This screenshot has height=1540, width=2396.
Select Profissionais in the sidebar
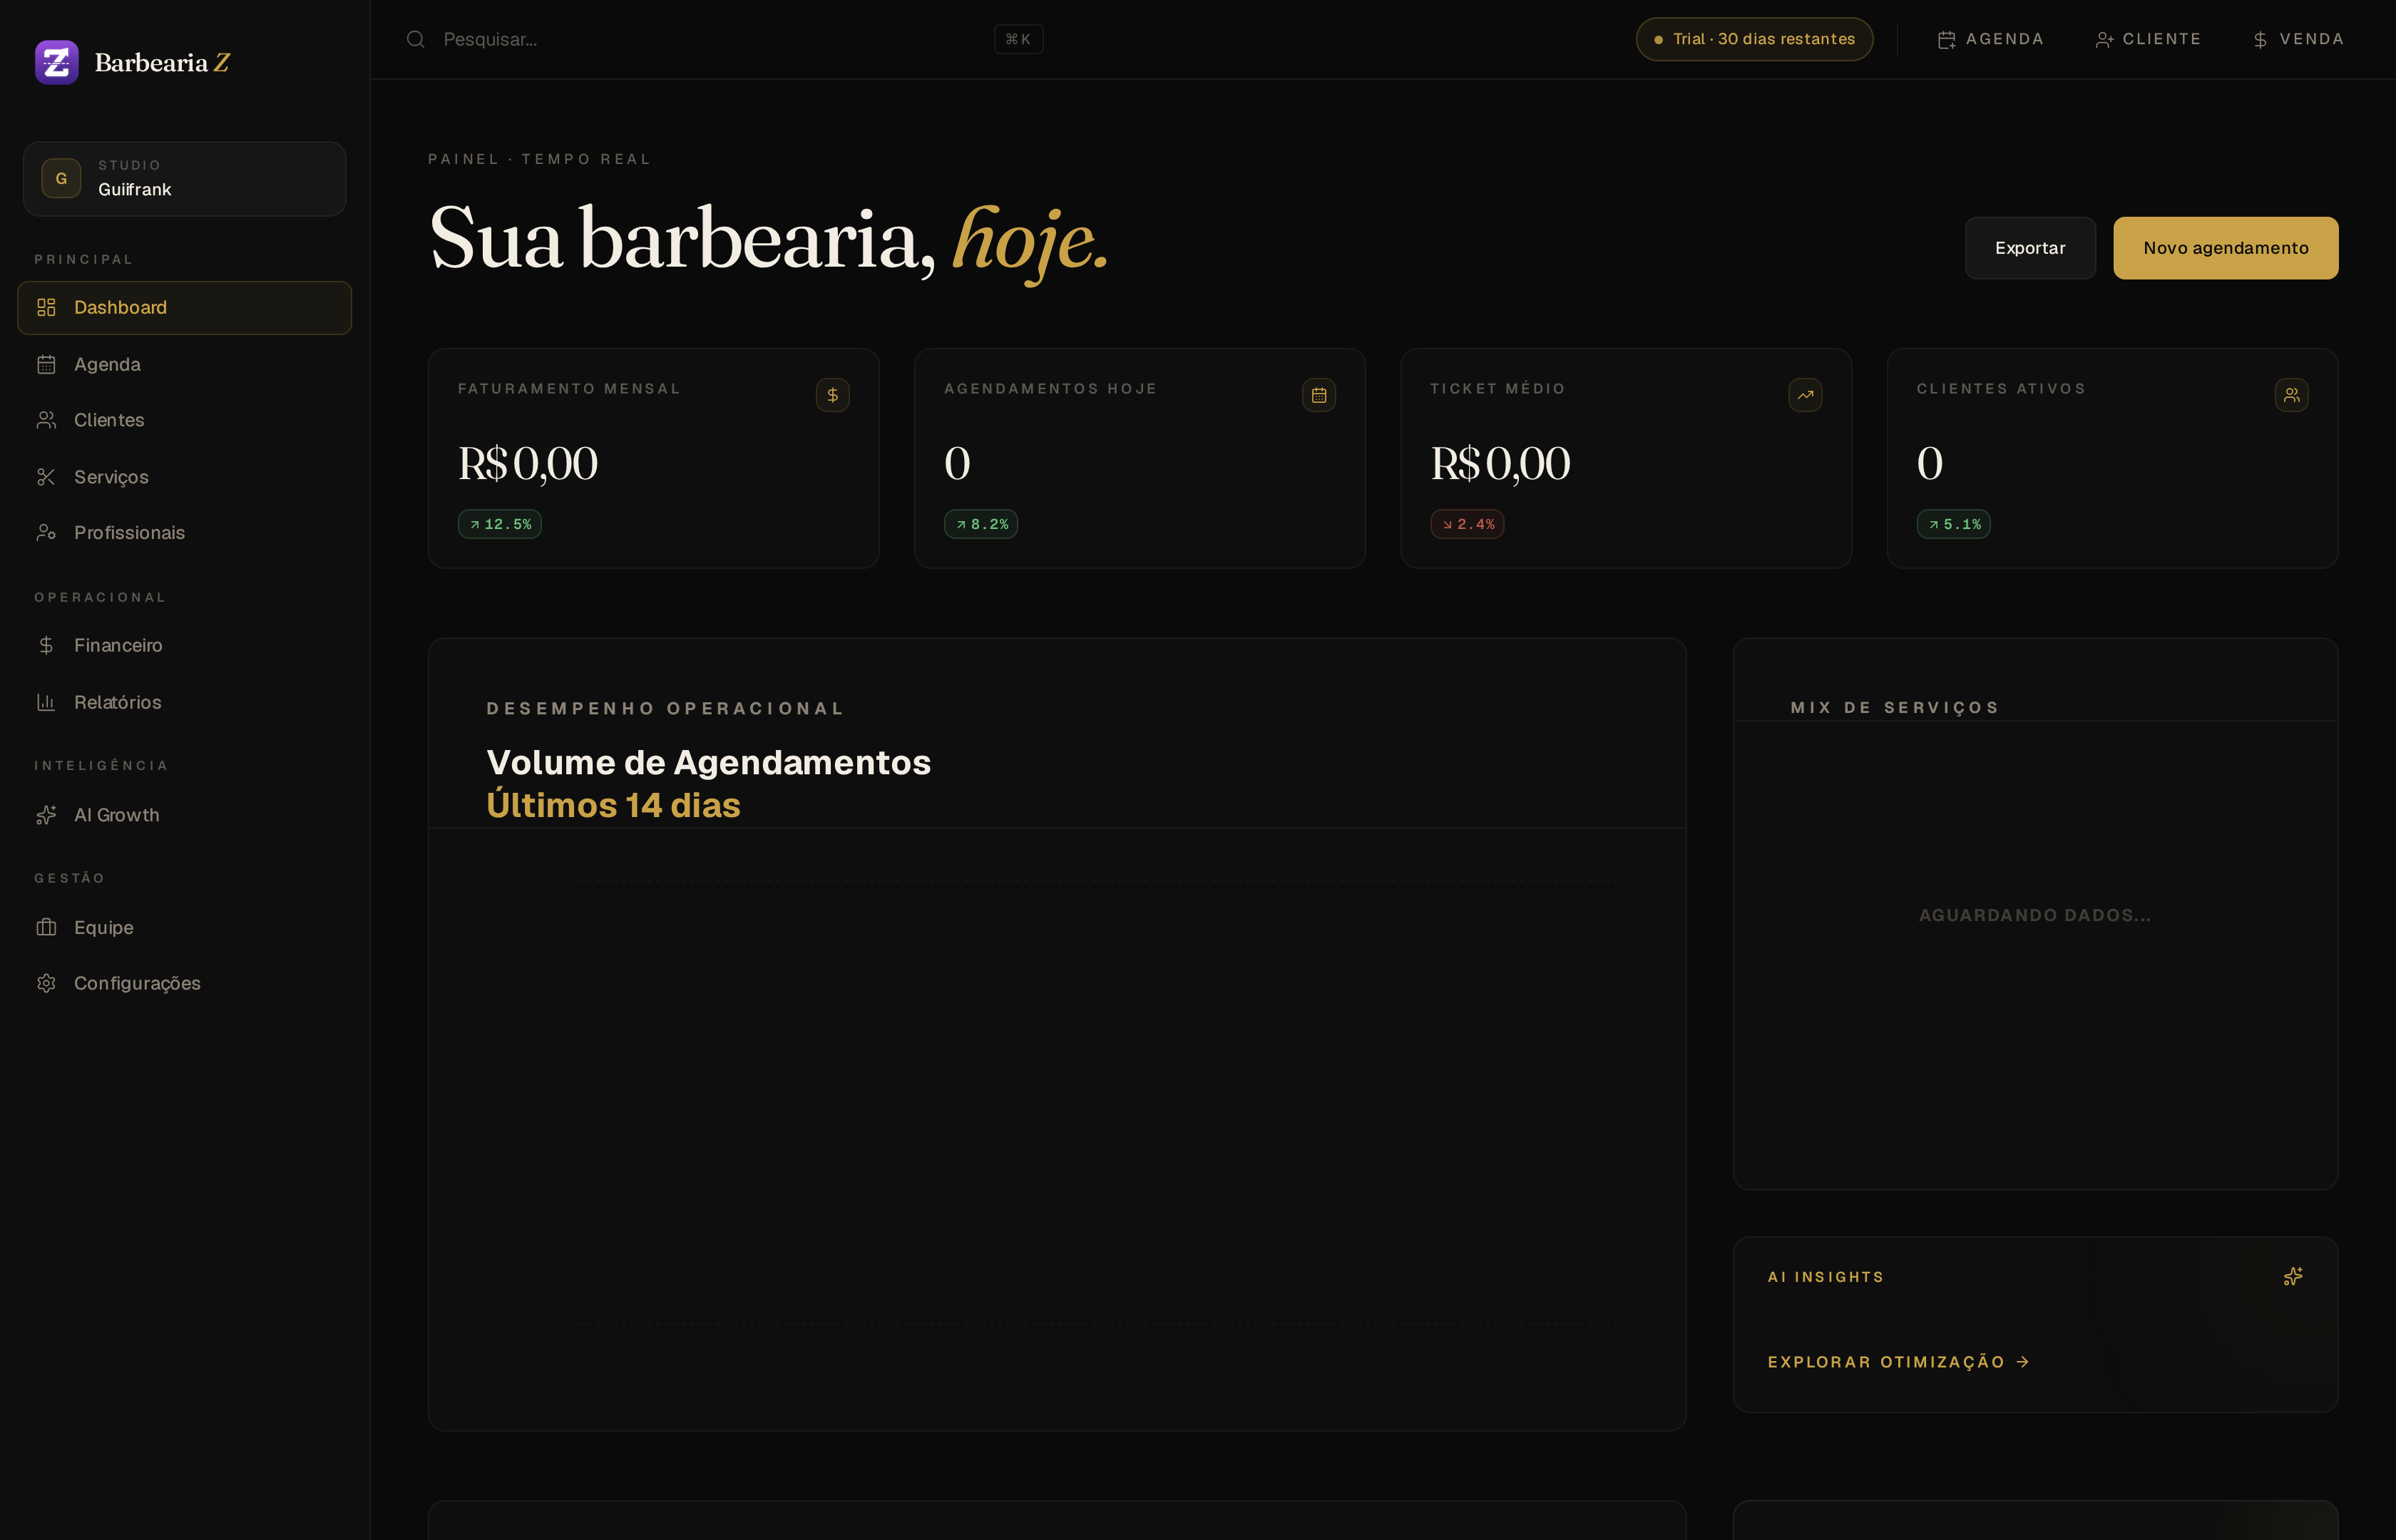pos(185,532)
